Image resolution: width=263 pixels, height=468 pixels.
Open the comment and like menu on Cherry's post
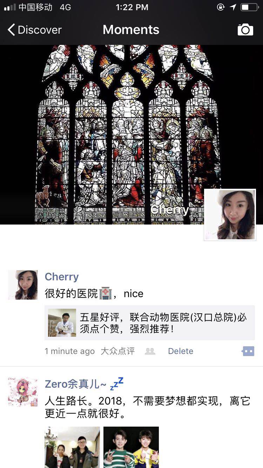[x=248, y=351]
